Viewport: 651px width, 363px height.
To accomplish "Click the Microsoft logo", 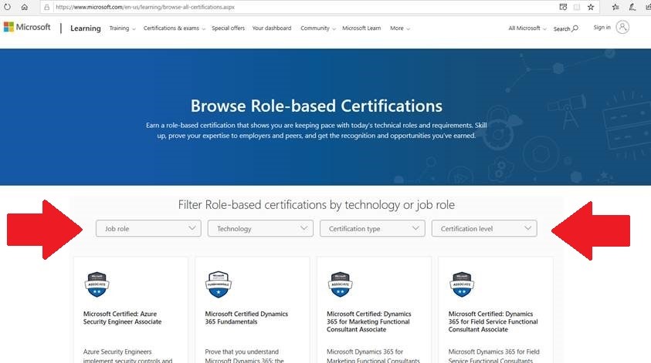I will 27,27.
